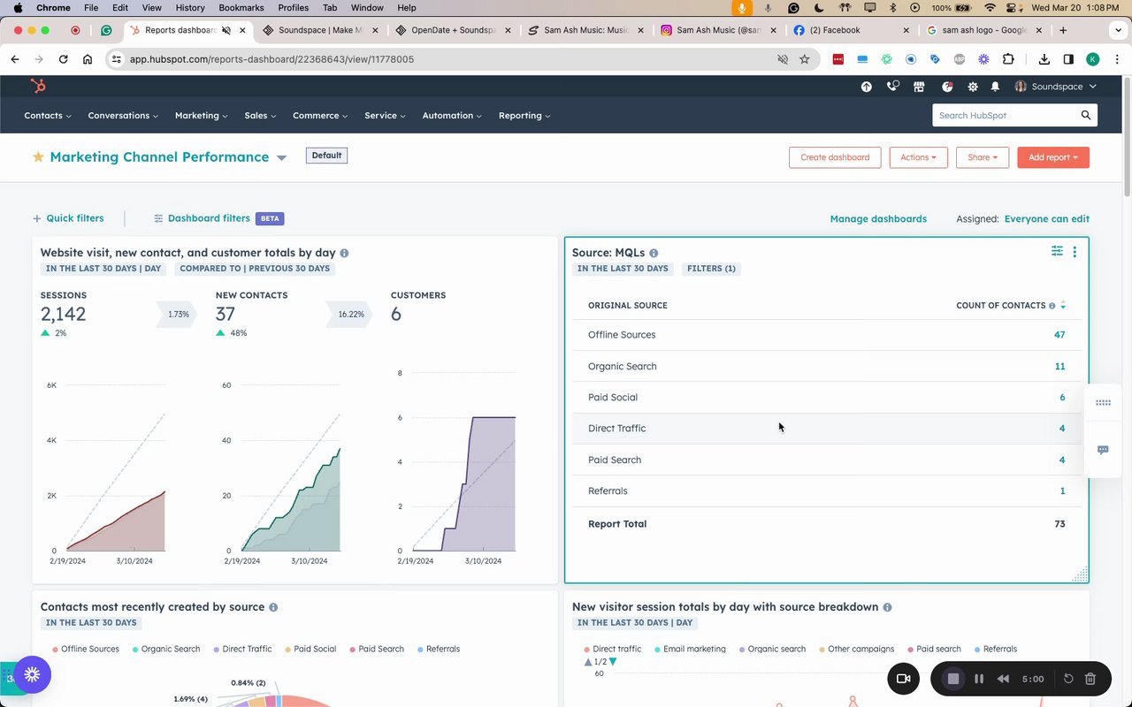Expand Marketing Channel Performance dashboard dropdown

tap(281, 158)
